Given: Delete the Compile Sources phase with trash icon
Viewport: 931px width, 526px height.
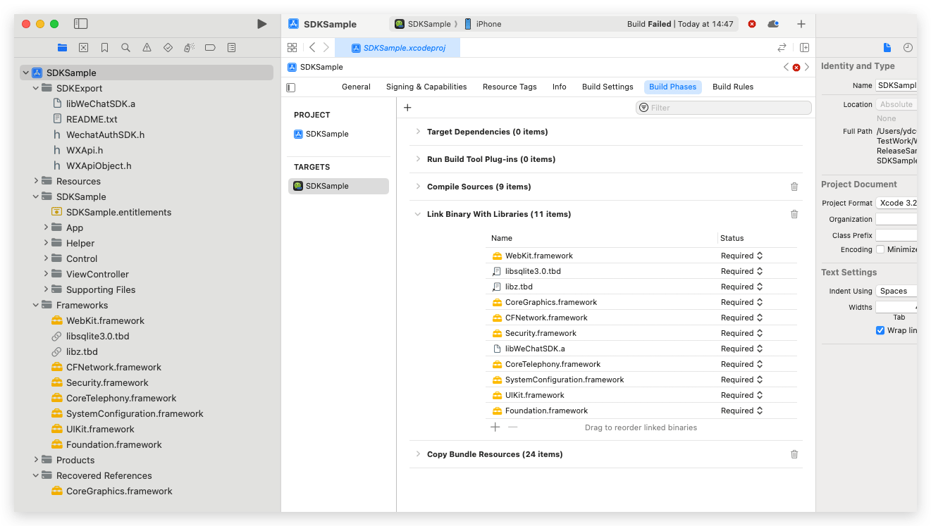Looking at the screenshot, I should tap(794, 187).
